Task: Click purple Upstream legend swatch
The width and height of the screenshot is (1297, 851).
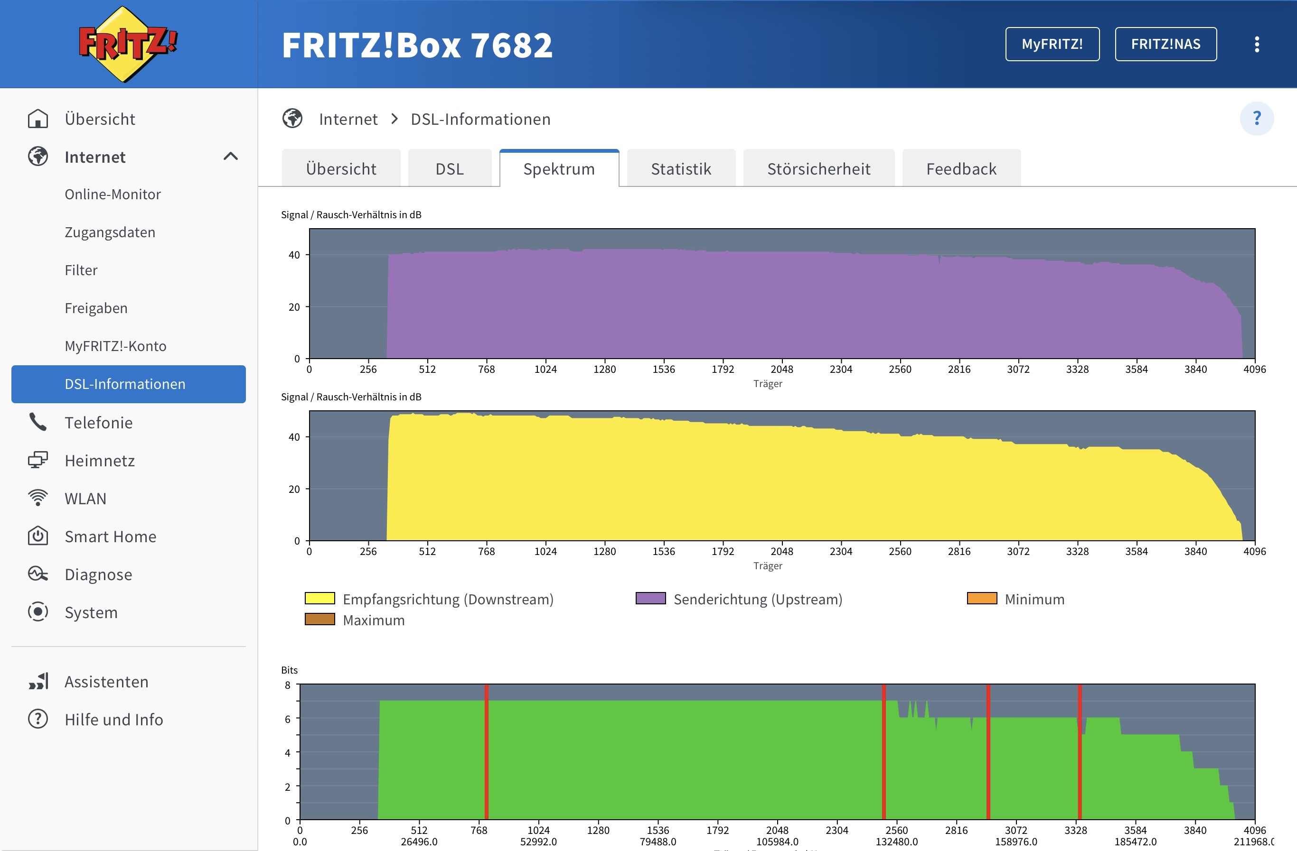Action: [650, 598]
